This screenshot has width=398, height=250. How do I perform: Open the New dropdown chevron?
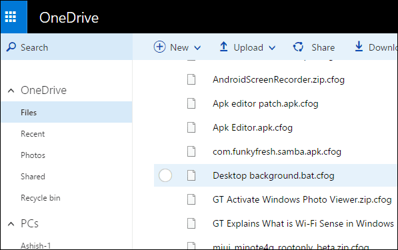pyautogui.click(x=197, y=48)
